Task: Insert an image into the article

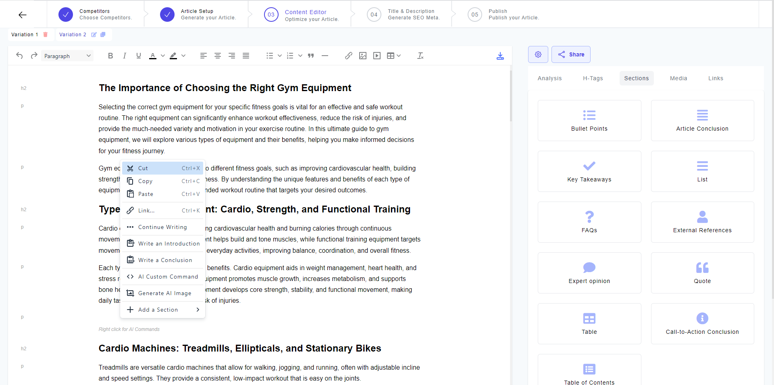Action: [363, 56]
